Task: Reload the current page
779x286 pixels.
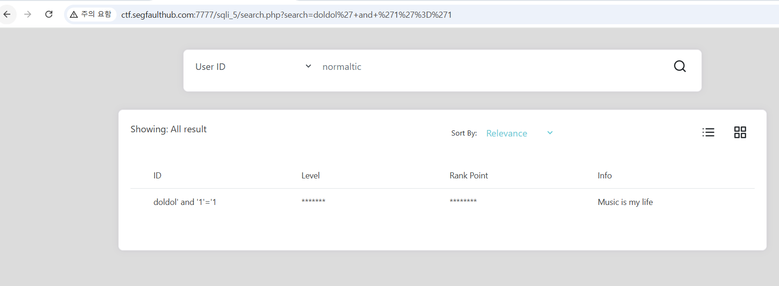Action: click(x=49, y=14)
